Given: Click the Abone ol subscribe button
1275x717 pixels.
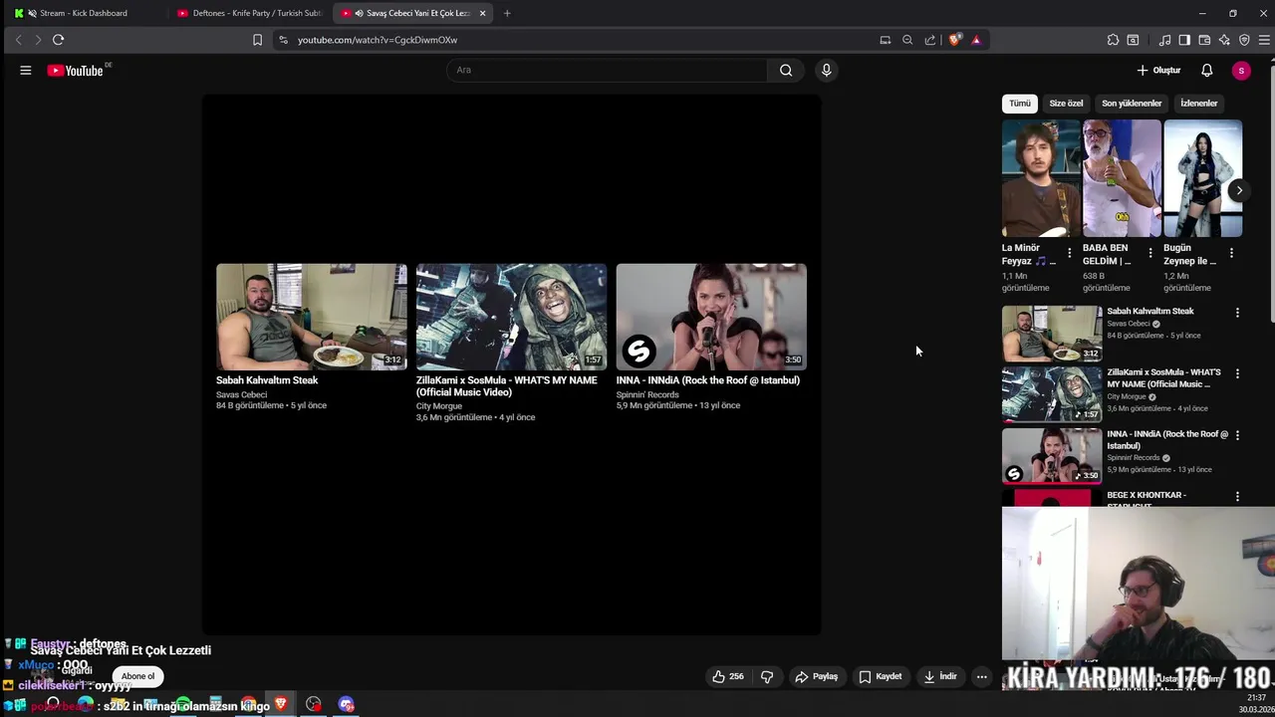Looking at the screenshot, I should click(137, 676).
